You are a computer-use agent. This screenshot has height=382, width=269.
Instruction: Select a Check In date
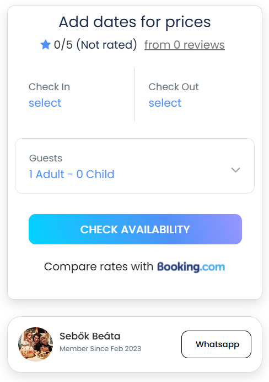coord(45,103)
